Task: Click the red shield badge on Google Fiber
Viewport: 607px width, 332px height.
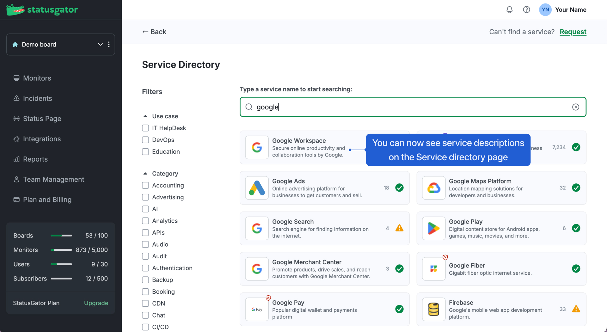Action: pos(445,257)
